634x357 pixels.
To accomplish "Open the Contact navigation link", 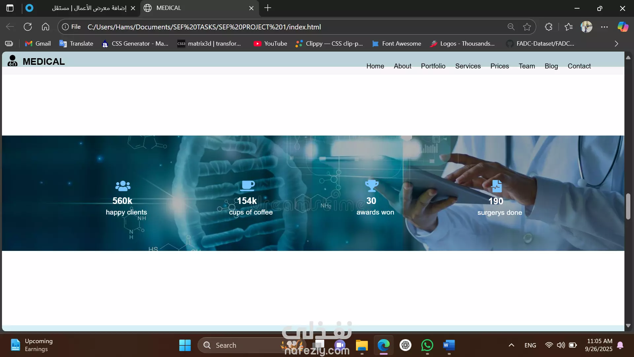I will click(579, 66).
